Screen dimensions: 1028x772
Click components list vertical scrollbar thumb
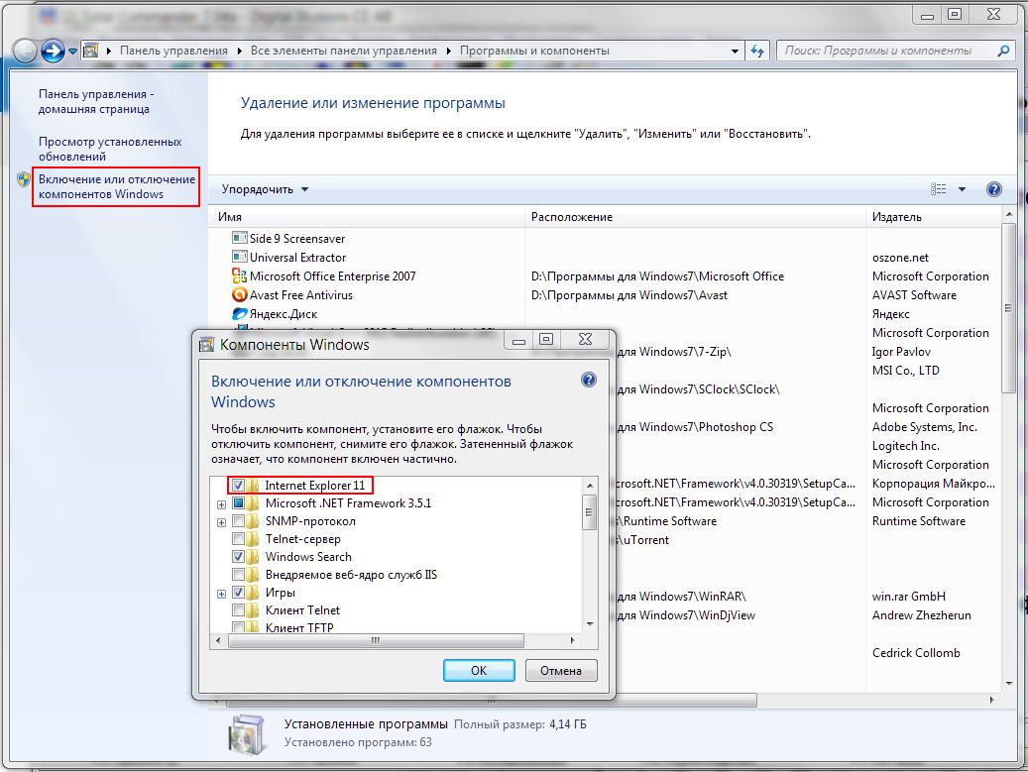click(590, 512)
